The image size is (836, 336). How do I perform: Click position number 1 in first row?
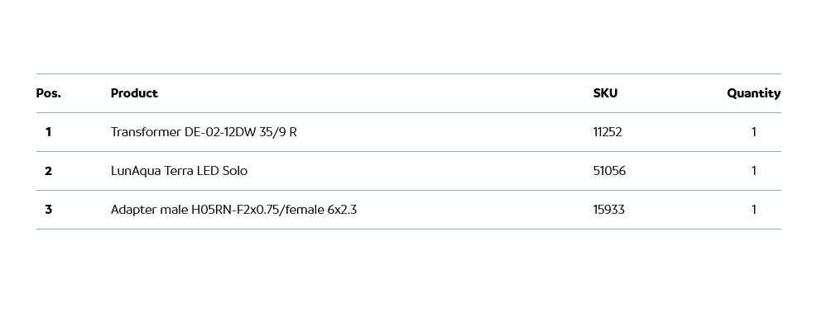48,132
